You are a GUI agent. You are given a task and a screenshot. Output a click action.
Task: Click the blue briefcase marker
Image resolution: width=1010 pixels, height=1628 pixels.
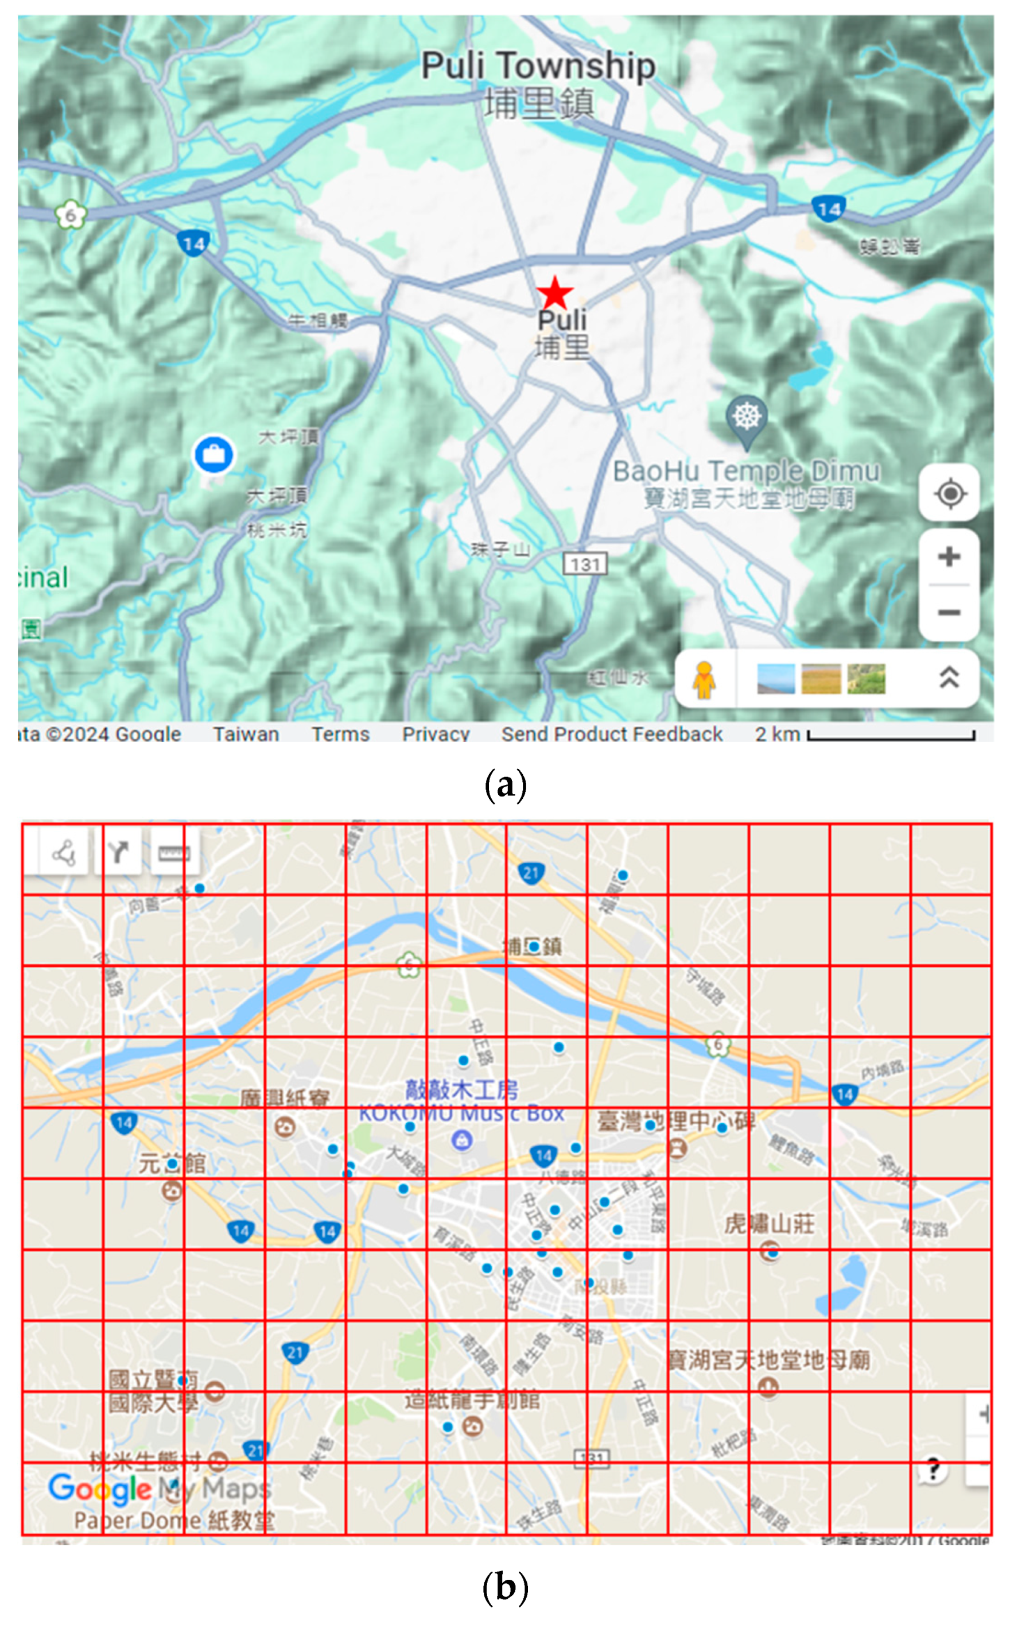point(213,454)
